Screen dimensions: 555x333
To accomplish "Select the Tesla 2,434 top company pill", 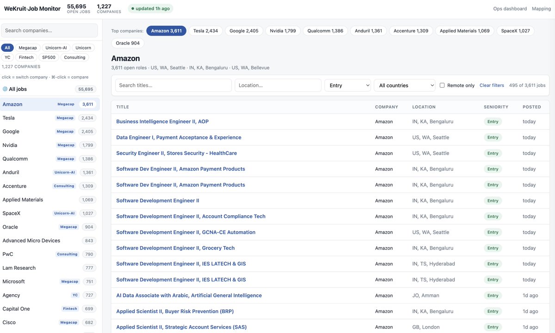I will 205,31.
